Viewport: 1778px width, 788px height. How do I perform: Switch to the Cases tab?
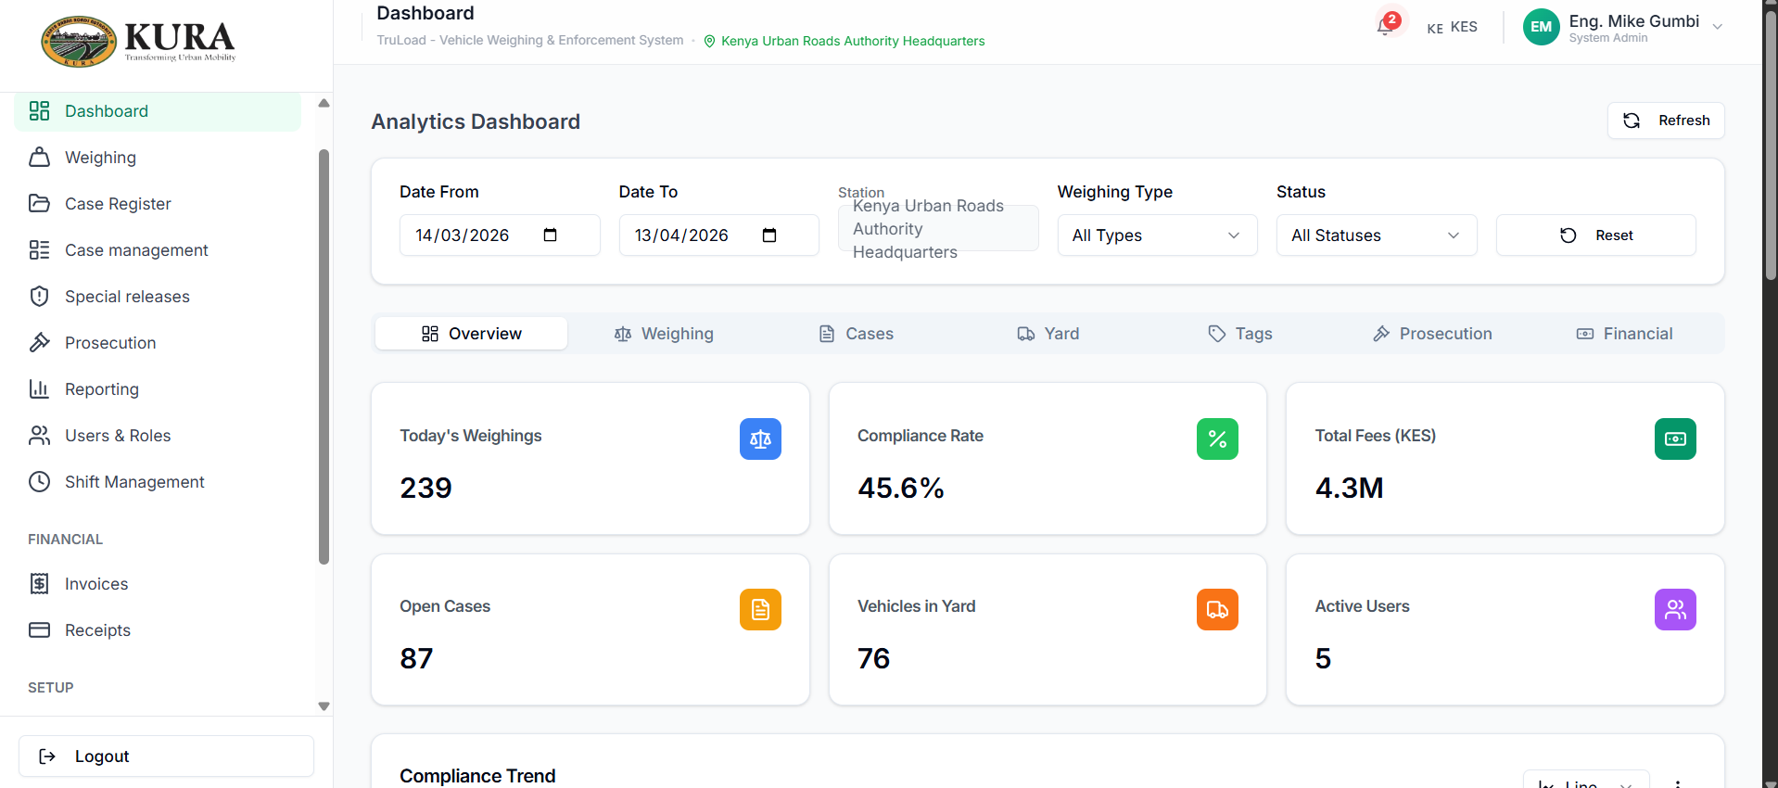(x=857, y=334)
